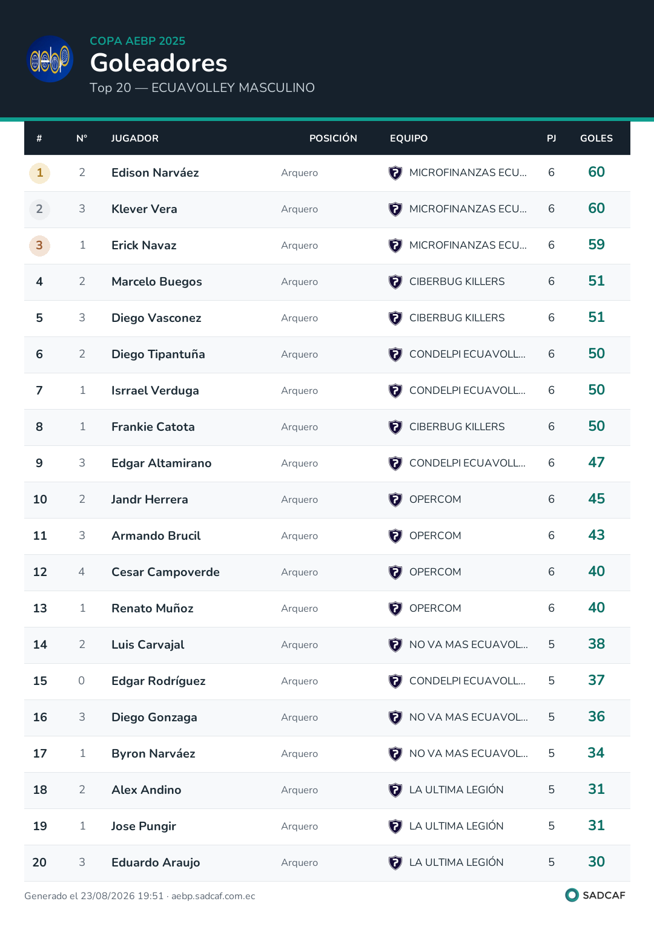Click team name CIBERBUG KILLERS for Diego Vasconez
The width and height of the screenshot is (654, 927).
(457, 318)
